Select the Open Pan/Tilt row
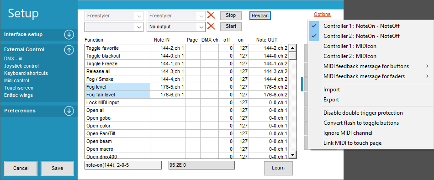Image resolution: width=434 pixels, height=180 pixels. point(186,133)
